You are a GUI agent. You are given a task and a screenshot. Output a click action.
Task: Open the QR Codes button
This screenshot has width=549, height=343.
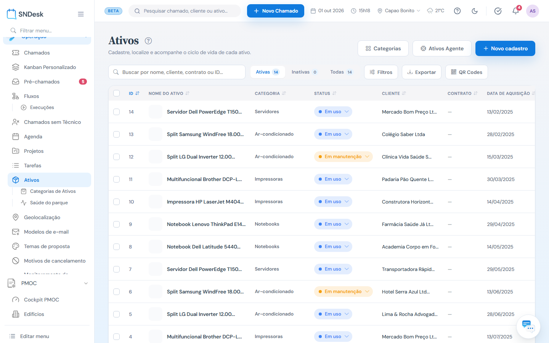click(x=467, y=72)
